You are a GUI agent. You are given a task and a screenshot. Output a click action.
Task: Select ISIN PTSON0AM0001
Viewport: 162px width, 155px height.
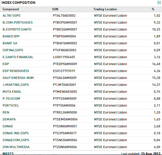tap(65, 126)
